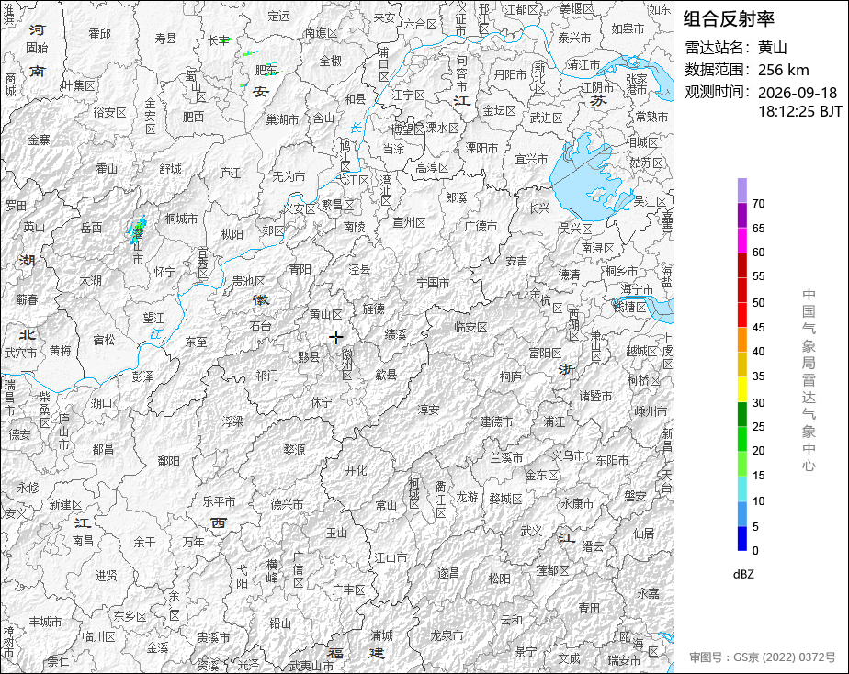Click the dBZ unit label under legend
The image size is (849, 674).
743,575
